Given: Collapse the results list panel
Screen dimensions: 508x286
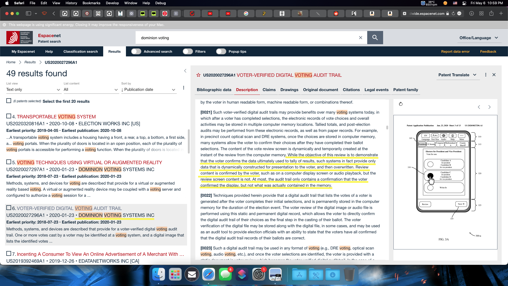Looking at the screenshot, I should click(x=185, y=71).
